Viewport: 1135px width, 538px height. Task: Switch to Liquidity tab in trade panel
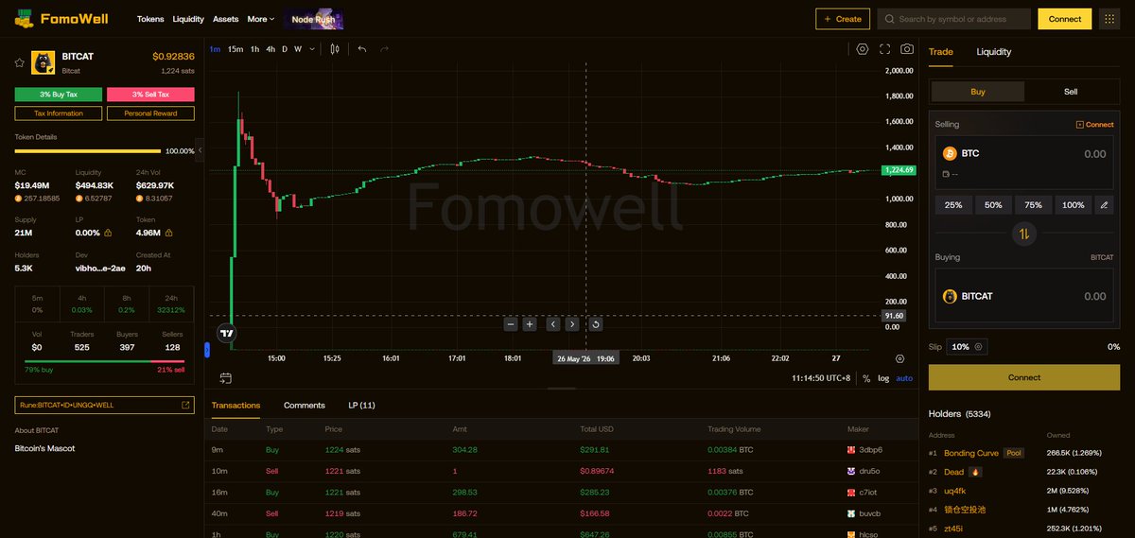coord(994,52)
